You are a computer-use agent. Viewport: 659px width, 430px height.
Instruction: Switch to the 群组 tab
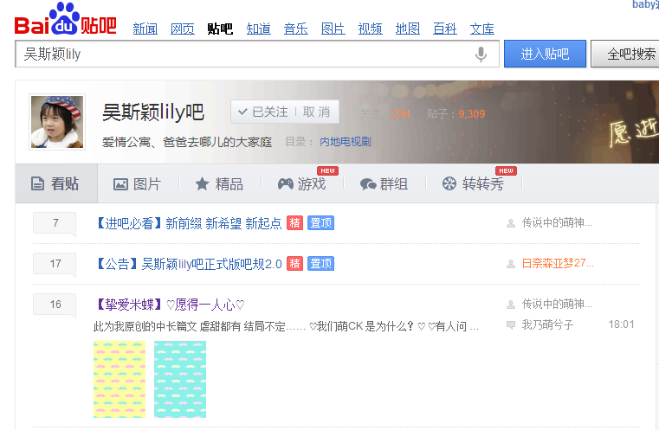[384, 184]
